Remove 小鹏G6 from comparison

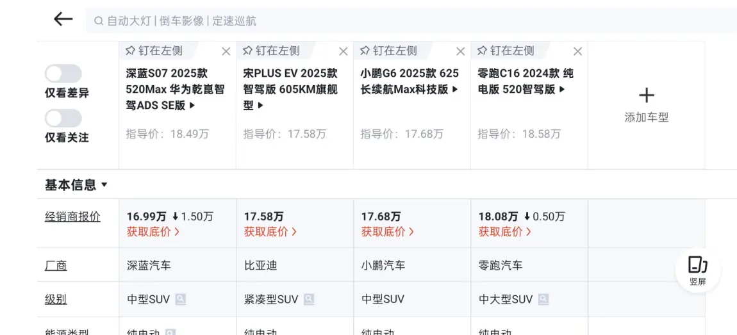461,51
